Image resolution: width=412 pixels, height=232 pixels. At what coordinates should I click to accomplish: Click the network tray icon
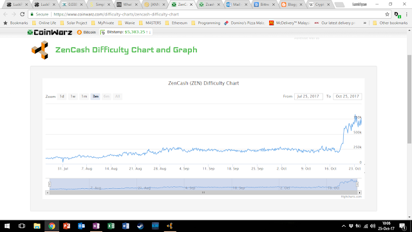(366, 226)
